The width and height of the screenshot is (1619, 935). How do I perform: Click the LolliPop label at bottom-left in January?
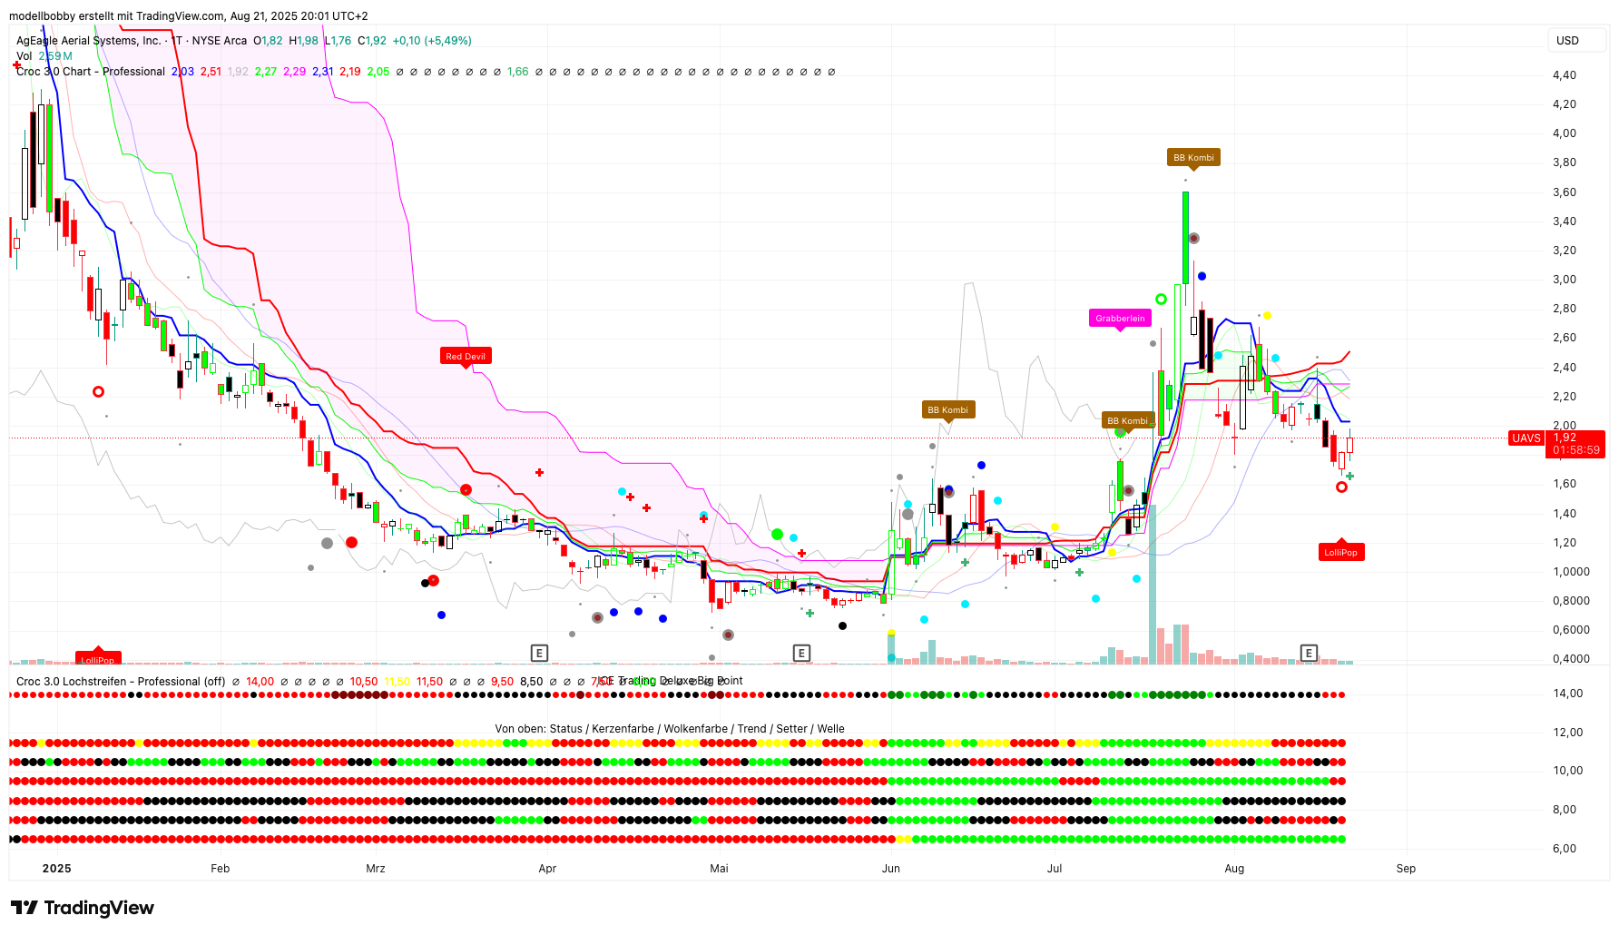click(97, 659)
